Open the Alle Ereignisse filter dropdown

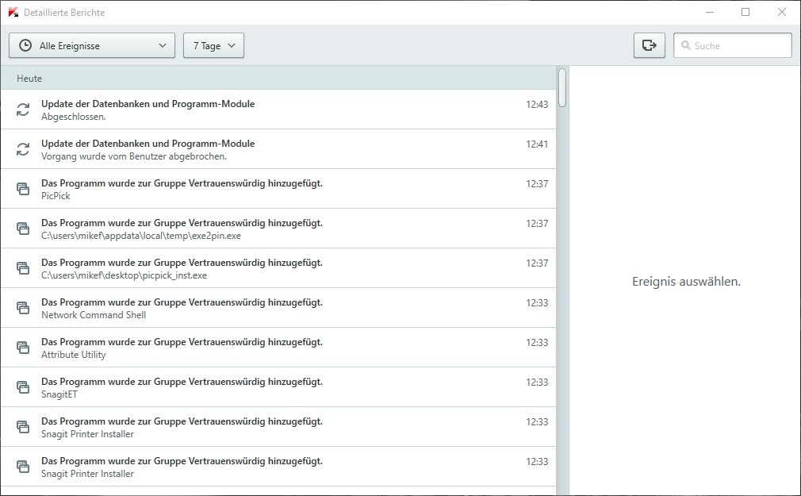[x=92, y=45]
